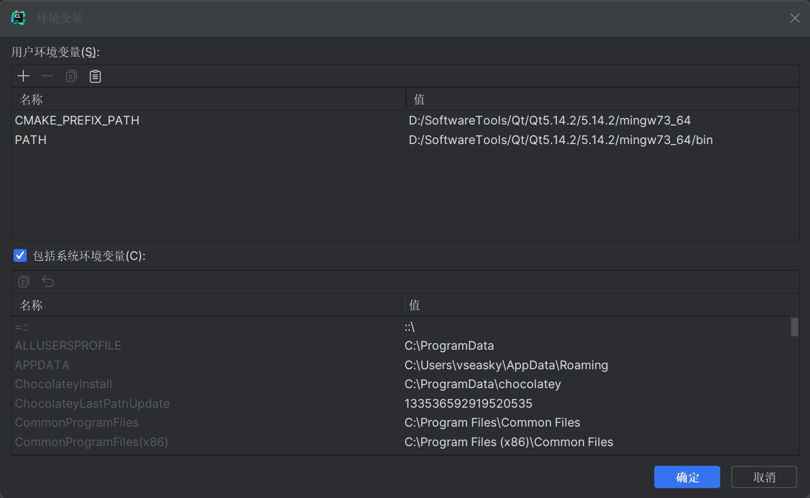Click the PATH value ending in mingw73_64/bin
The image size is (810, 498).
click(560, 140)
